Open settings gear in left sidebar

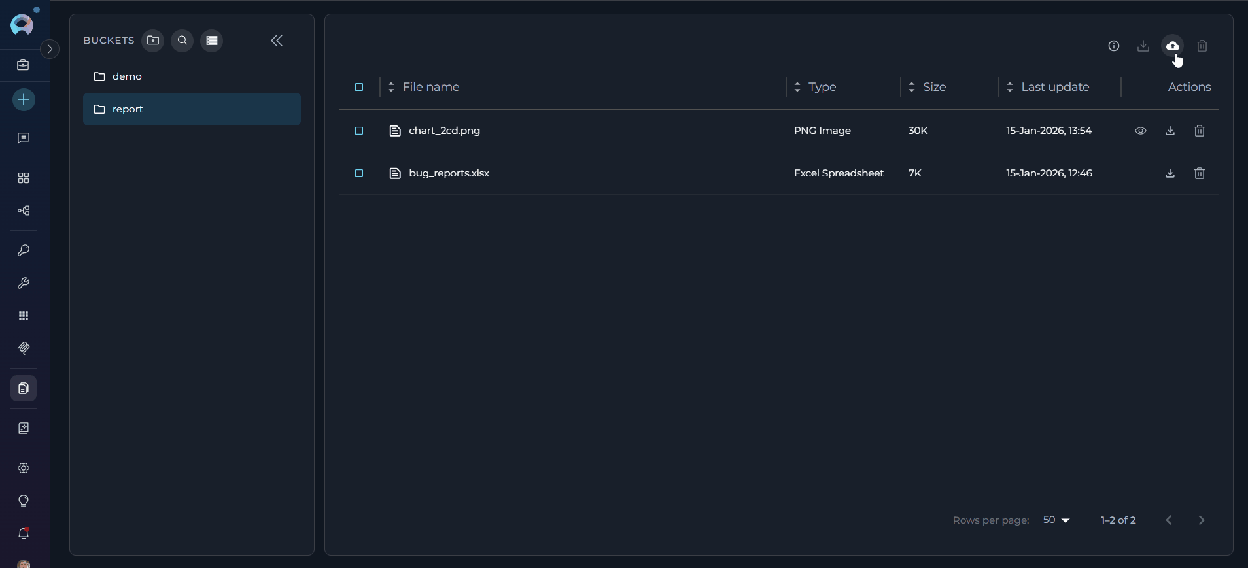24,468
